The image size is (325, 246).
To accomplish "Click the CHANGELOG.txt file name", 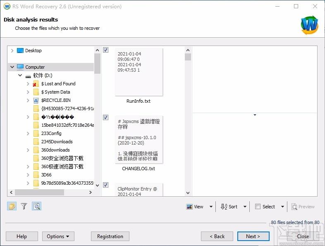I will [x=139, y=169].
